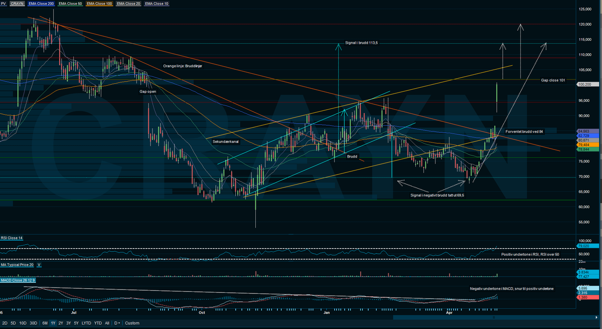This screenshot has height=329, width=602.
Task: Click the 'Sekundærkanal' annotation
Action: 226,142
